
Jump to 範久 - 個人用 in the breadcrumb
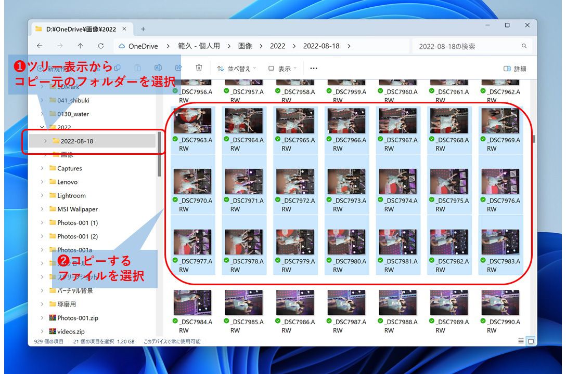(x=199, y=46)
